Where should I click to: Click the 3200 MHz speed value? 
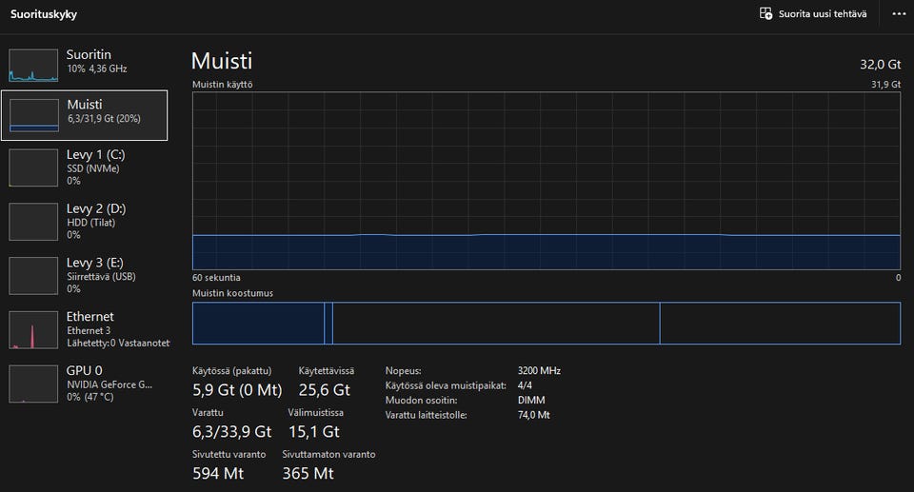pos(539,371)
